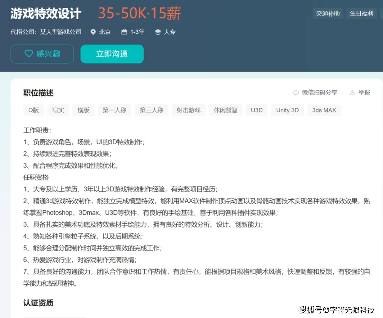Click the 生日福利 benefit tab

click(x=361, y=13)
